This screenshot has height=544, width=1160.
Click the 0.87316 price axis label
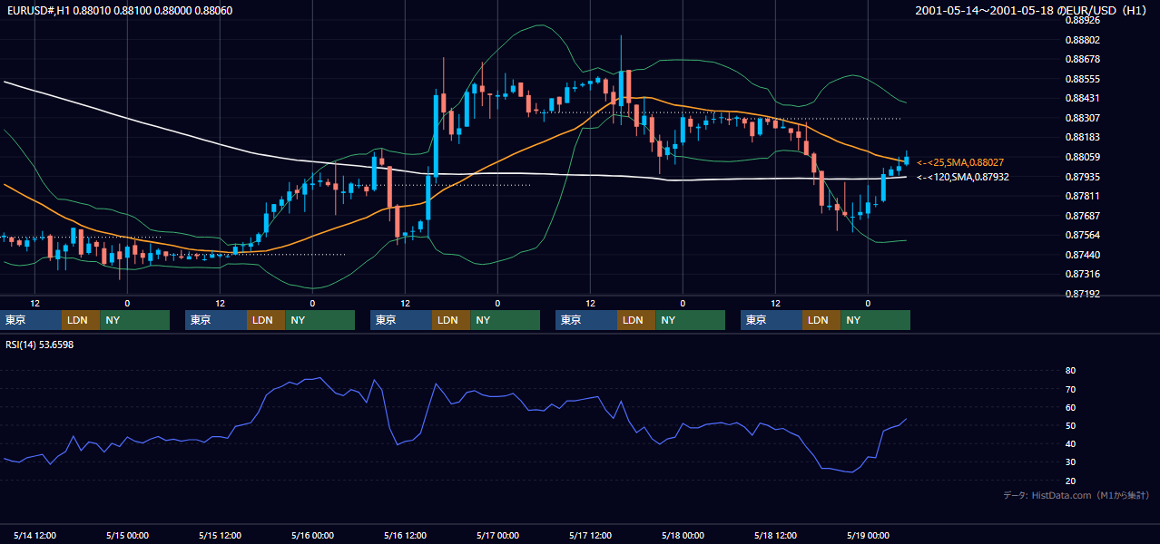click(1081, 274)
